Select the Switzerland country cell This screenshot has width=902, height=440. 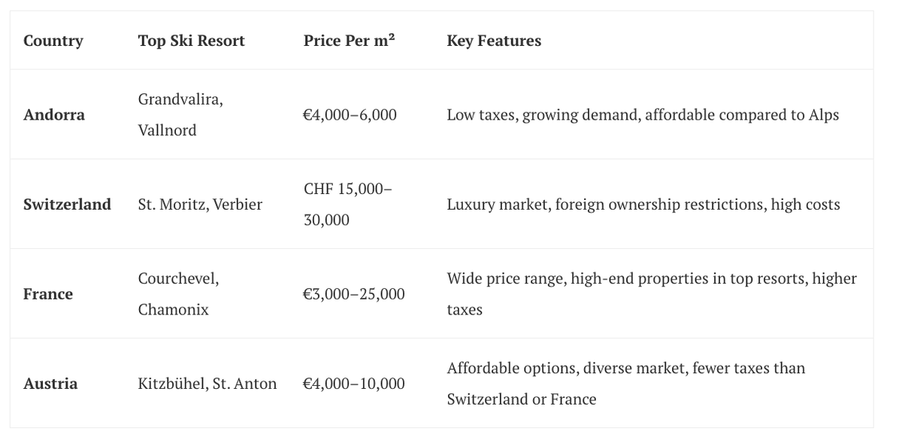(x=67, y=204)
